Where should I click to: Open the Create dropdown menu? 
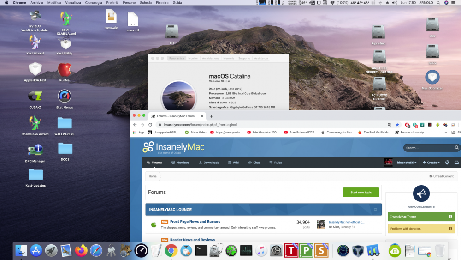(x=431, y=162)
